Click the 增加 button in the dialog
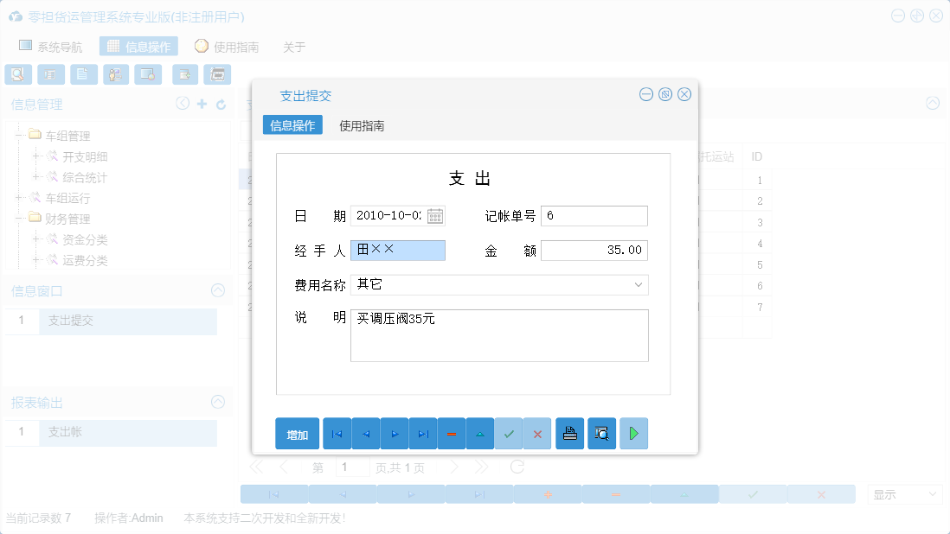 [x=297, y=433]
